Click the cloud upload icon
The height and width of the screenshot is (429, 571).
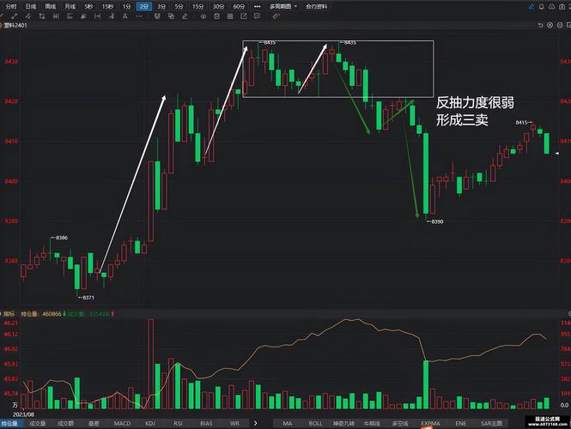click(552, 7)
